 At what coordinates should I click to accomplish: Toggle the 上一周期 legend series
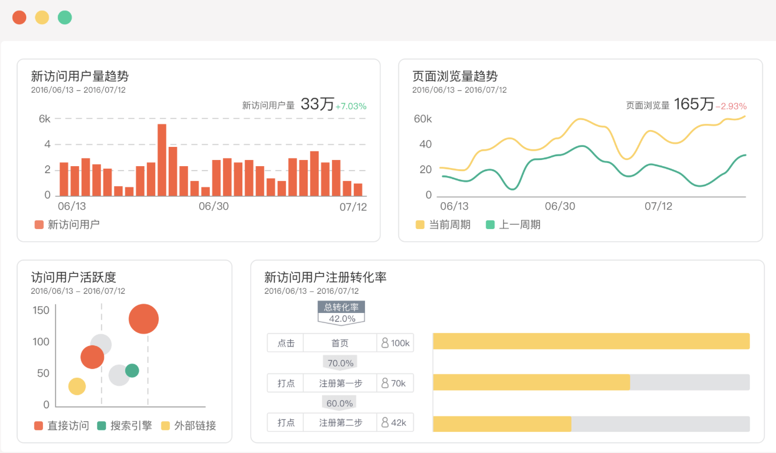click(513, 225)
